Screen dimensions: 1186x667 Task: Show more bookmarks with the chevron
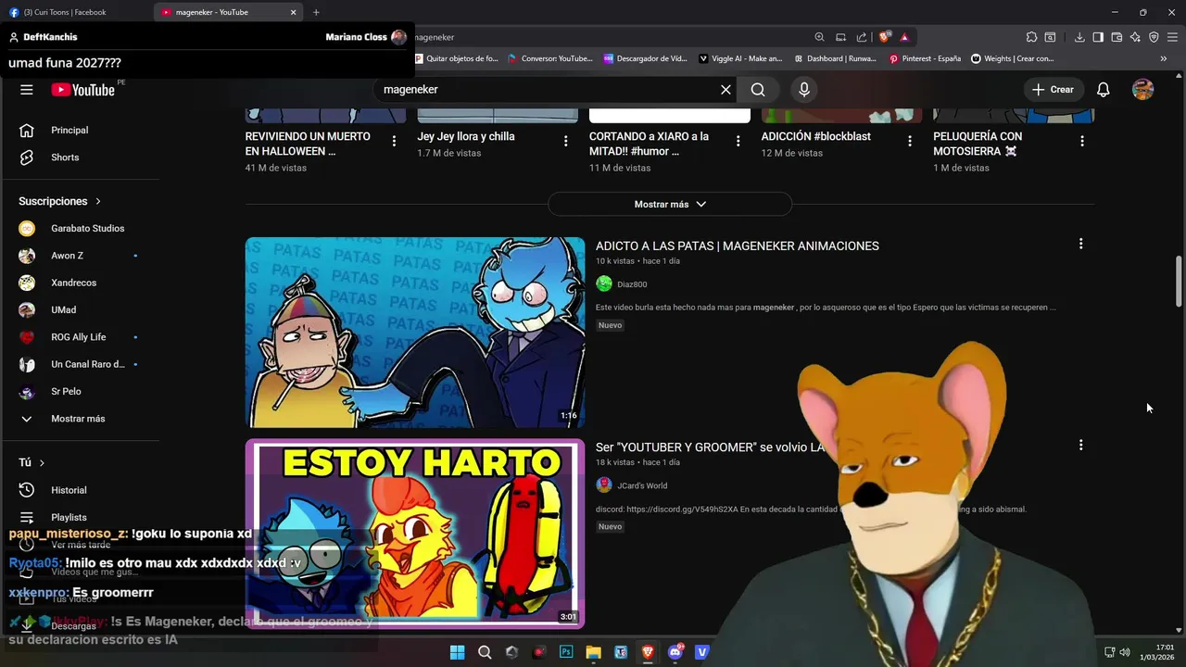pyautogui.click(x=1164, y=58)
